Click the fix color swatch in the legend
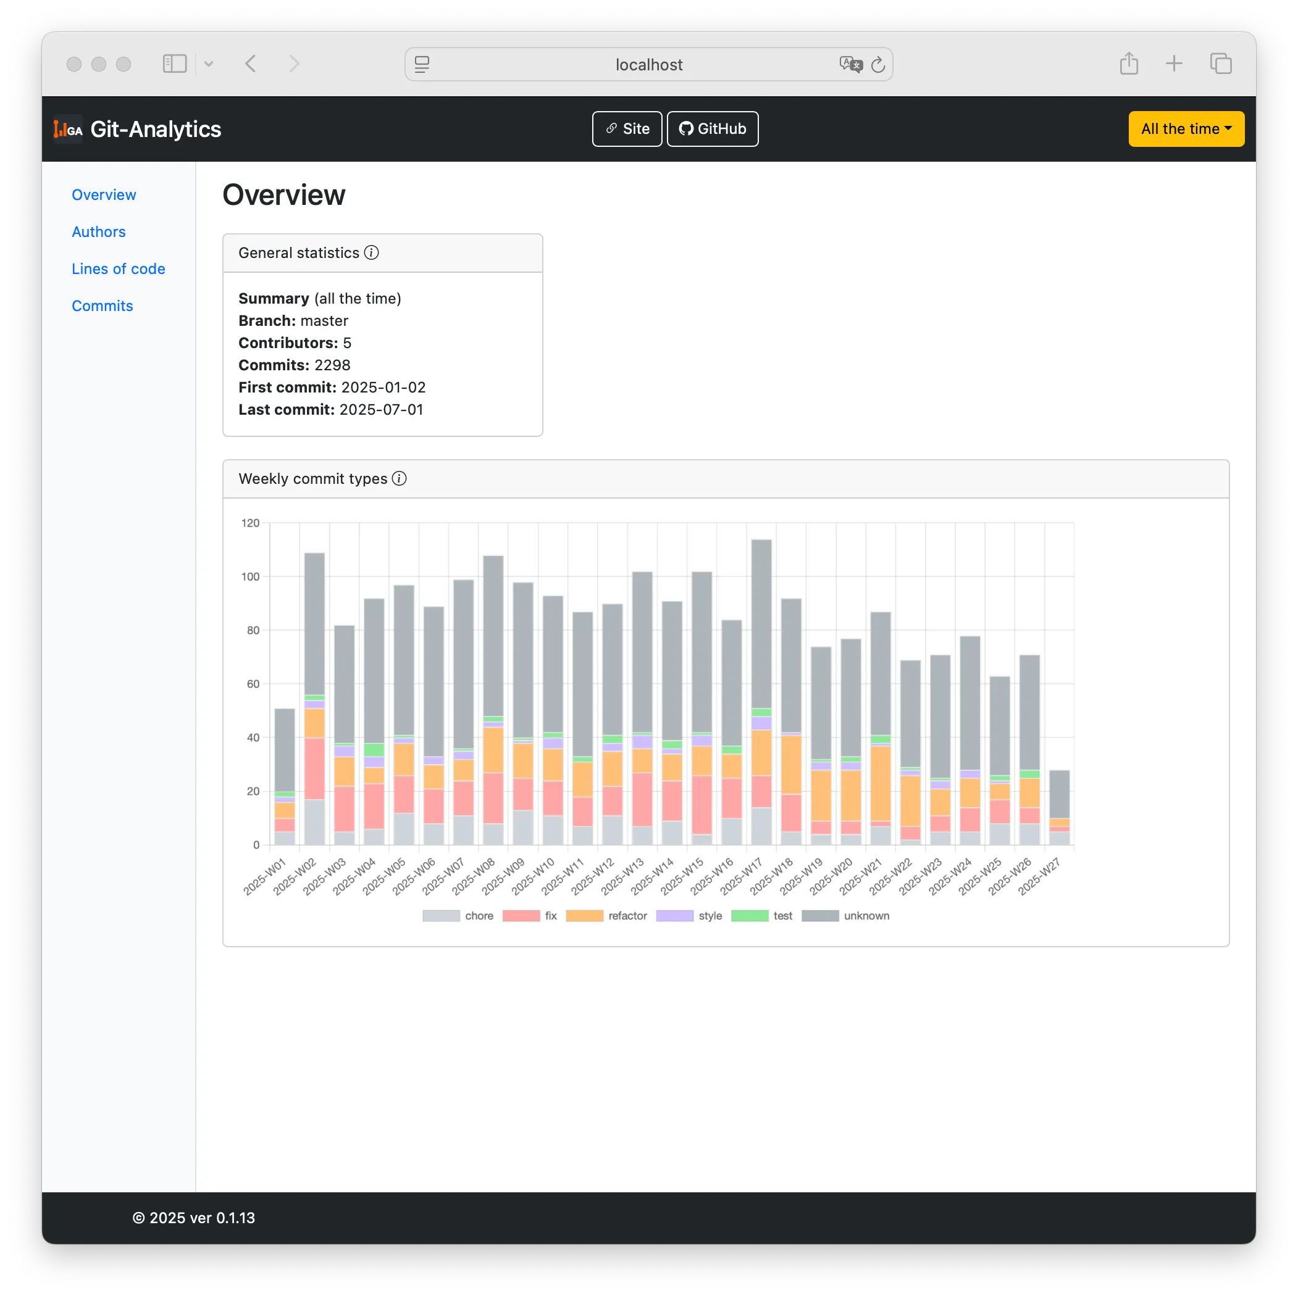The image size is (1298, 1296). tap(521, 916)
